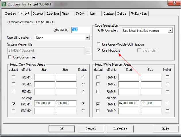Click the IROM1 Size field 0x40000
This screenshot has width=181, height=137.
point(66,103)
